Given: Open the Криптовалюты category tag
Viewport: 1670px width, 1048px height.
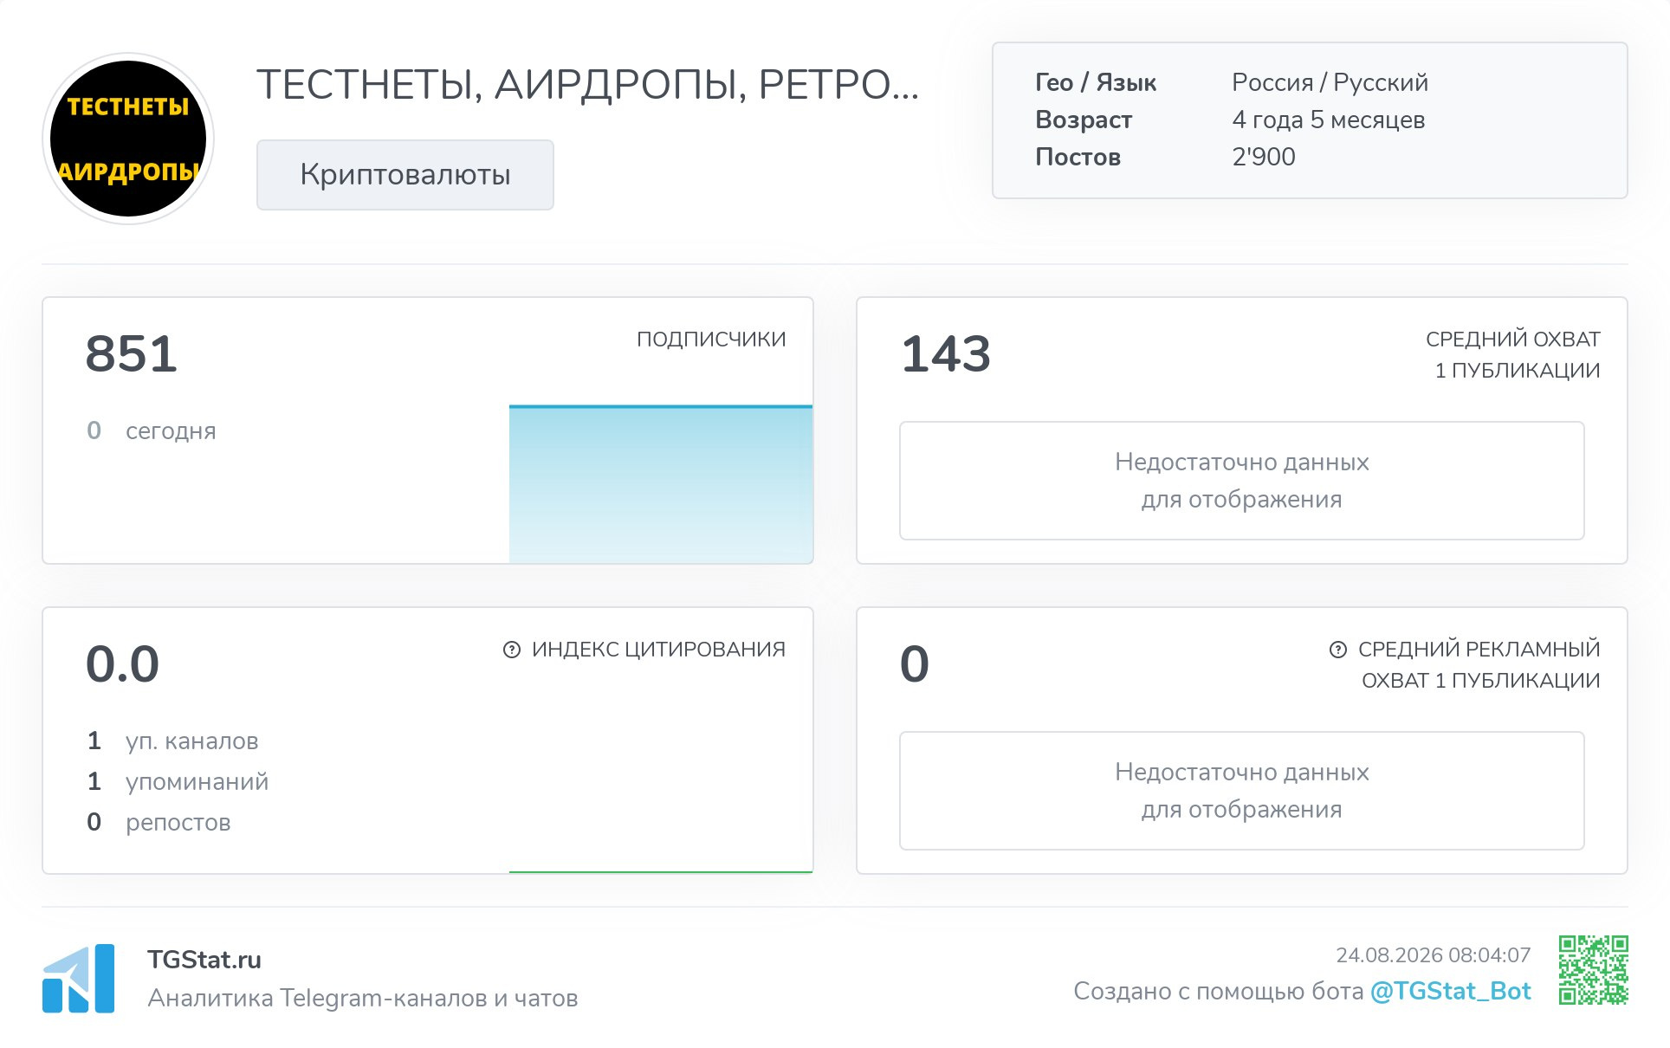Looking at the screenshot, I should (x=405, y=175).
